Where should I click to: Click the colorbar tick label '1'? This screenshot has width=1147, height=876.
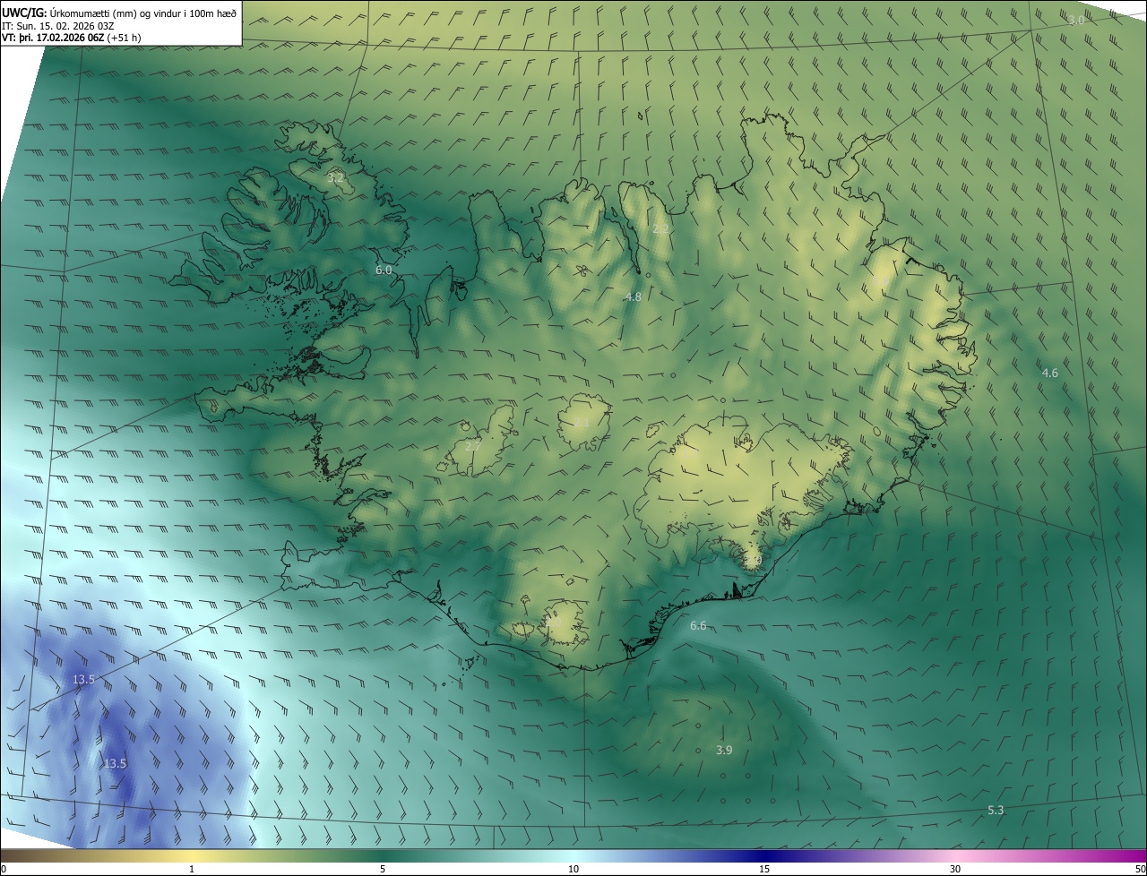[192, 869]
